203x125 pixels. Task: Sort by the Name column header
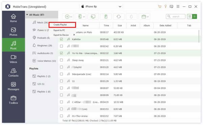coord(86,25)
